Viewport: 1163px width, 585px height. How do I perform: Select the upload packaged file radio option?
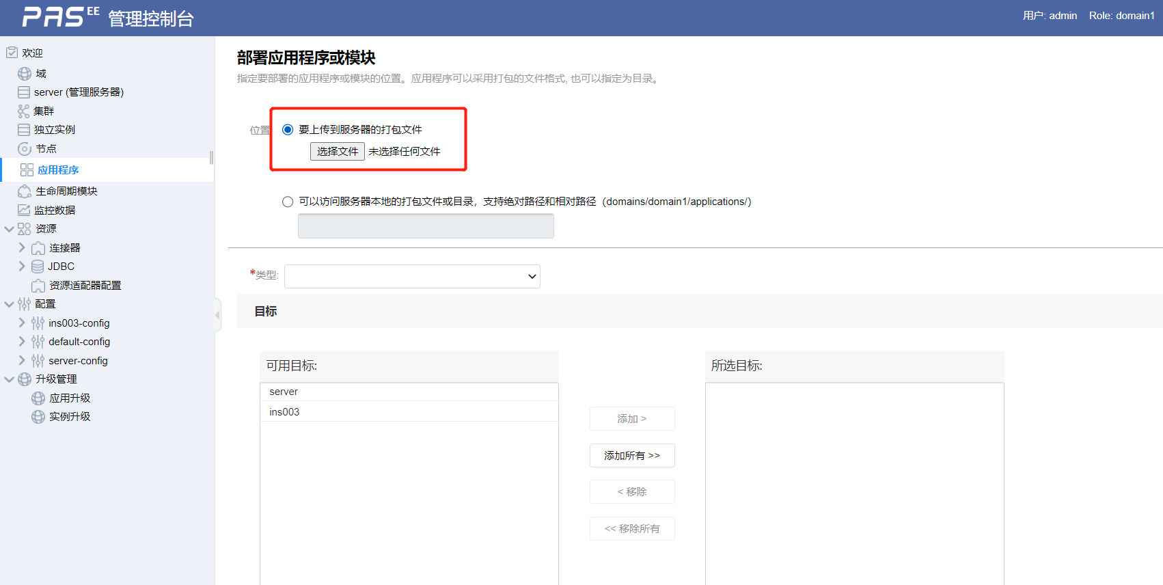coord(288,130)
